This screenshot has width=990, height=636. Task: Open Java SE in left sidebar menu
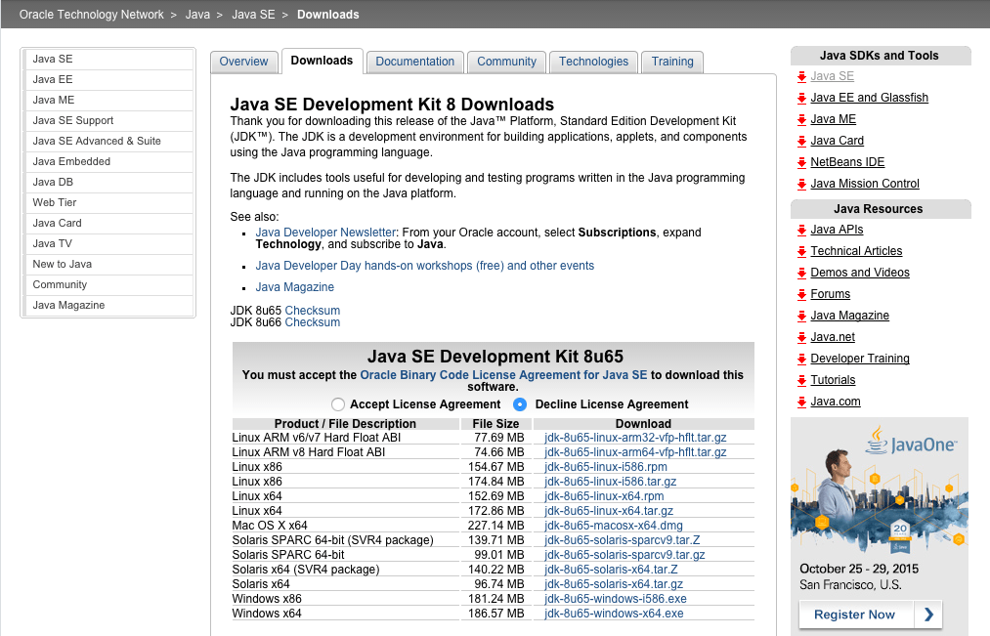point(108,60)
